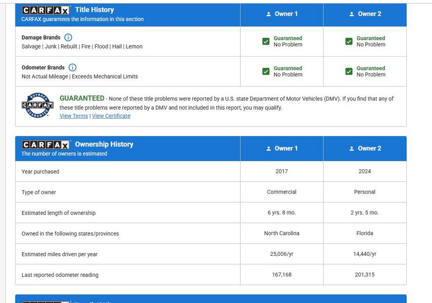Click 'The number of owners is estimated' subtitle
Viewport: 432px width, 303px height.
tap(64, 154)
